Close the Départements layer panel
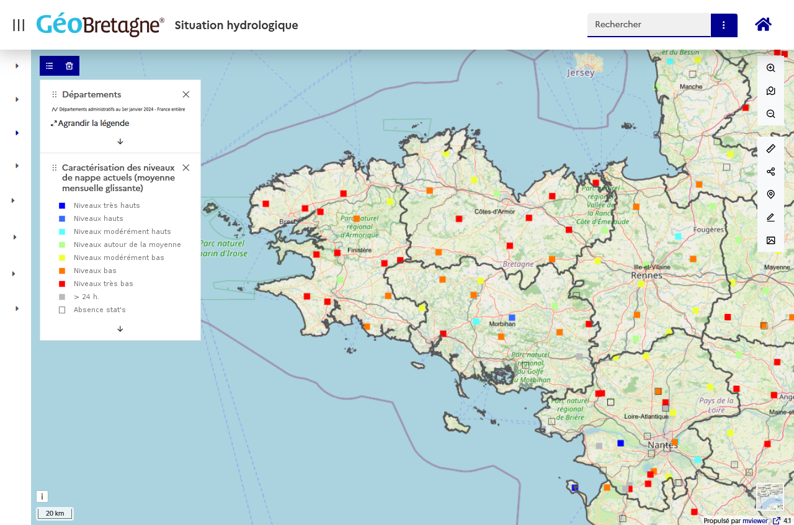 coord(186,94)
